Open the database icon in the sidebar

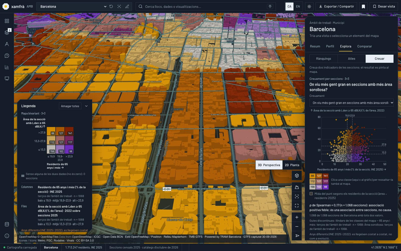point(7,224)
